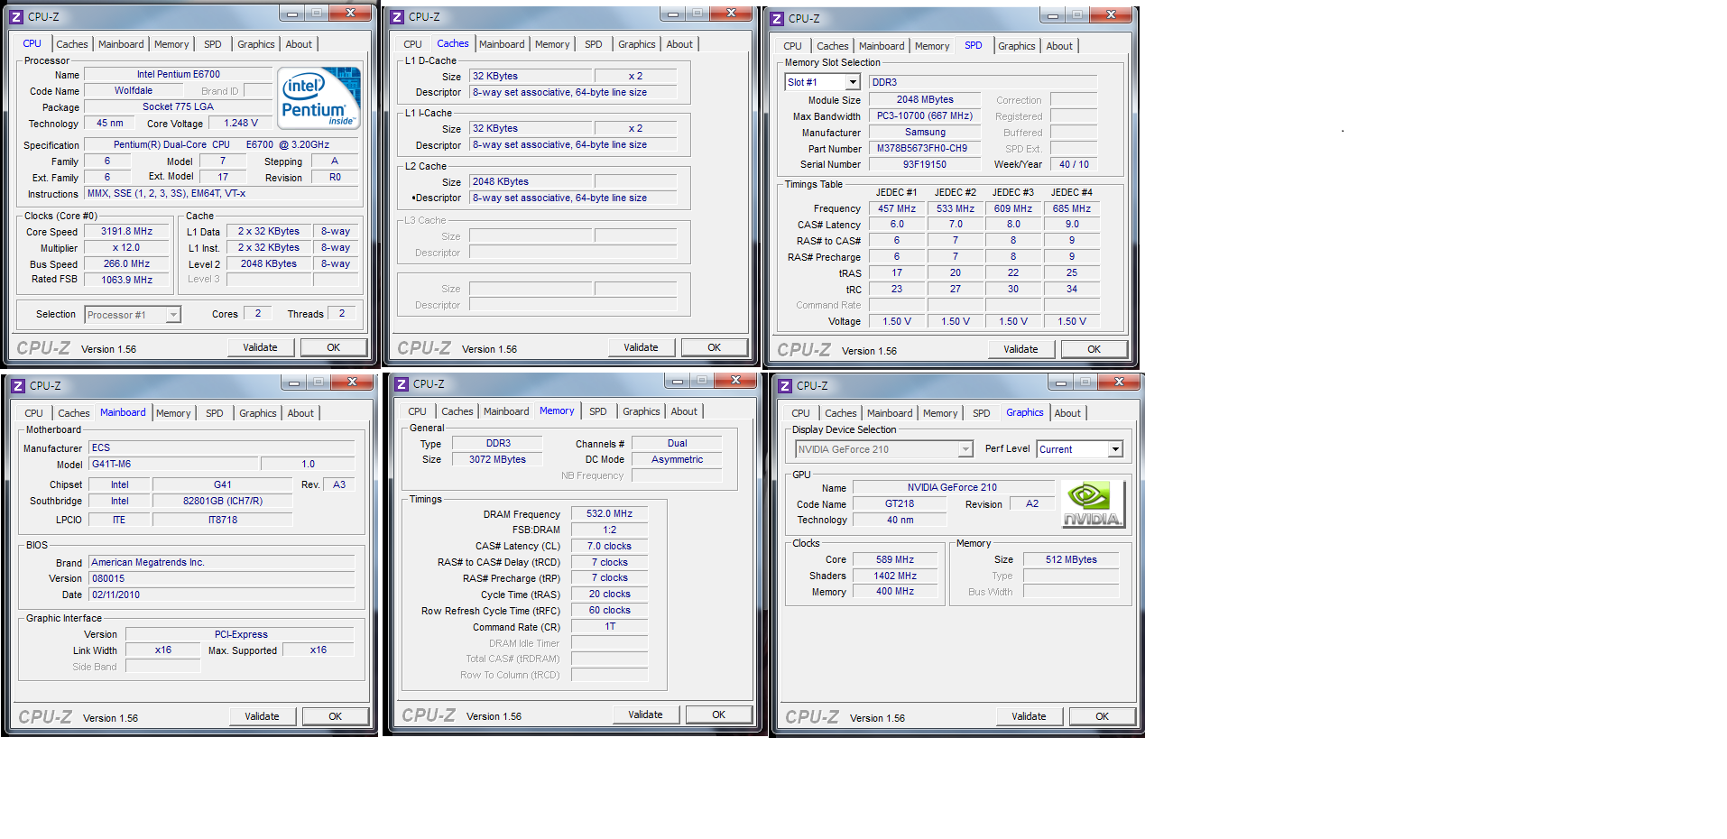This screenshot has width=1727, height=839.
Task: Open the Processor #1 selection dropdown
Action: [173, 315]
